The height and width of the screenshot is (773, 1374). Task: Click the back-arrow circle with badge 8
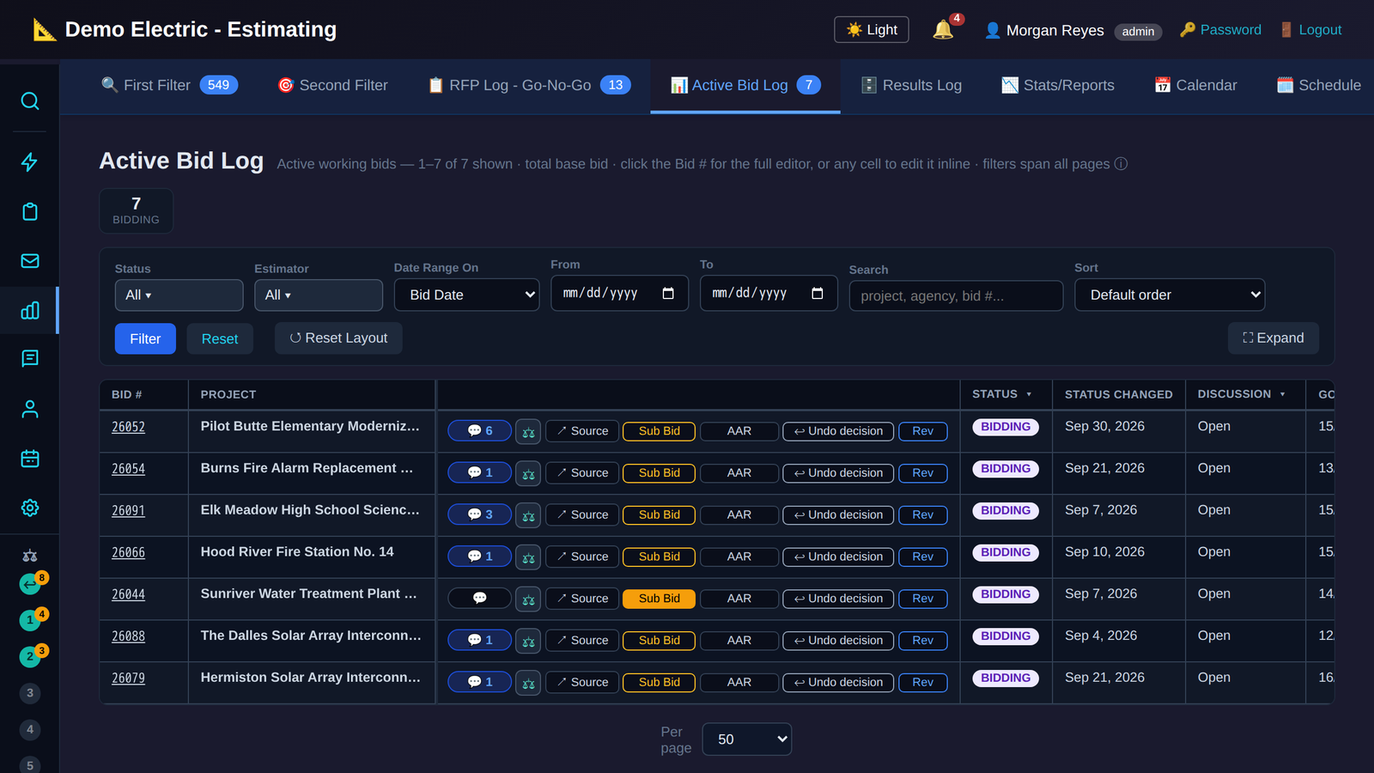pos(31,584)
